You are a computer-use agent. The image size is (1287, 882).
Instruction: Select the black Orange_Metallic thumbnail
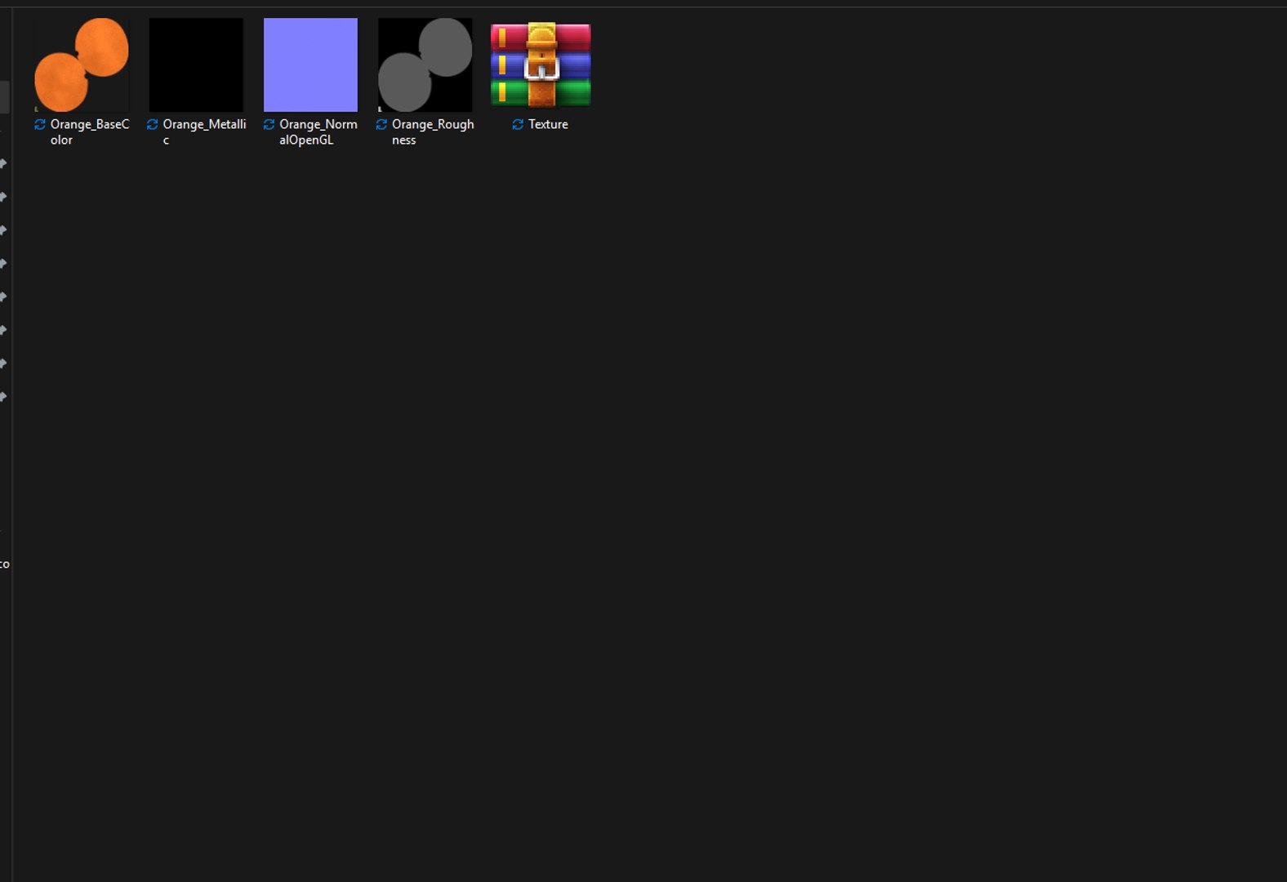196,65
